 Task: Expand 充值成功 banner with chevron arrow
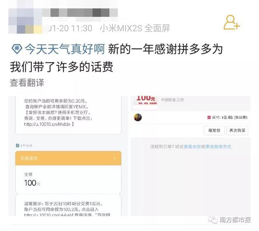[x=115, y=158]
